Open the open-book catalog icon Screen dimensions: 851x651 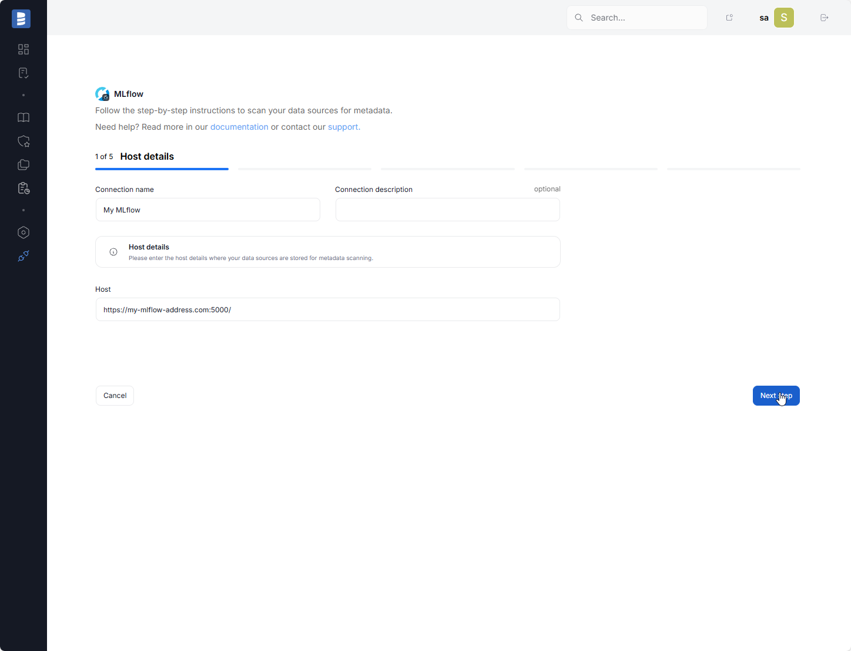pyautogui.click(x=24, y=117)
